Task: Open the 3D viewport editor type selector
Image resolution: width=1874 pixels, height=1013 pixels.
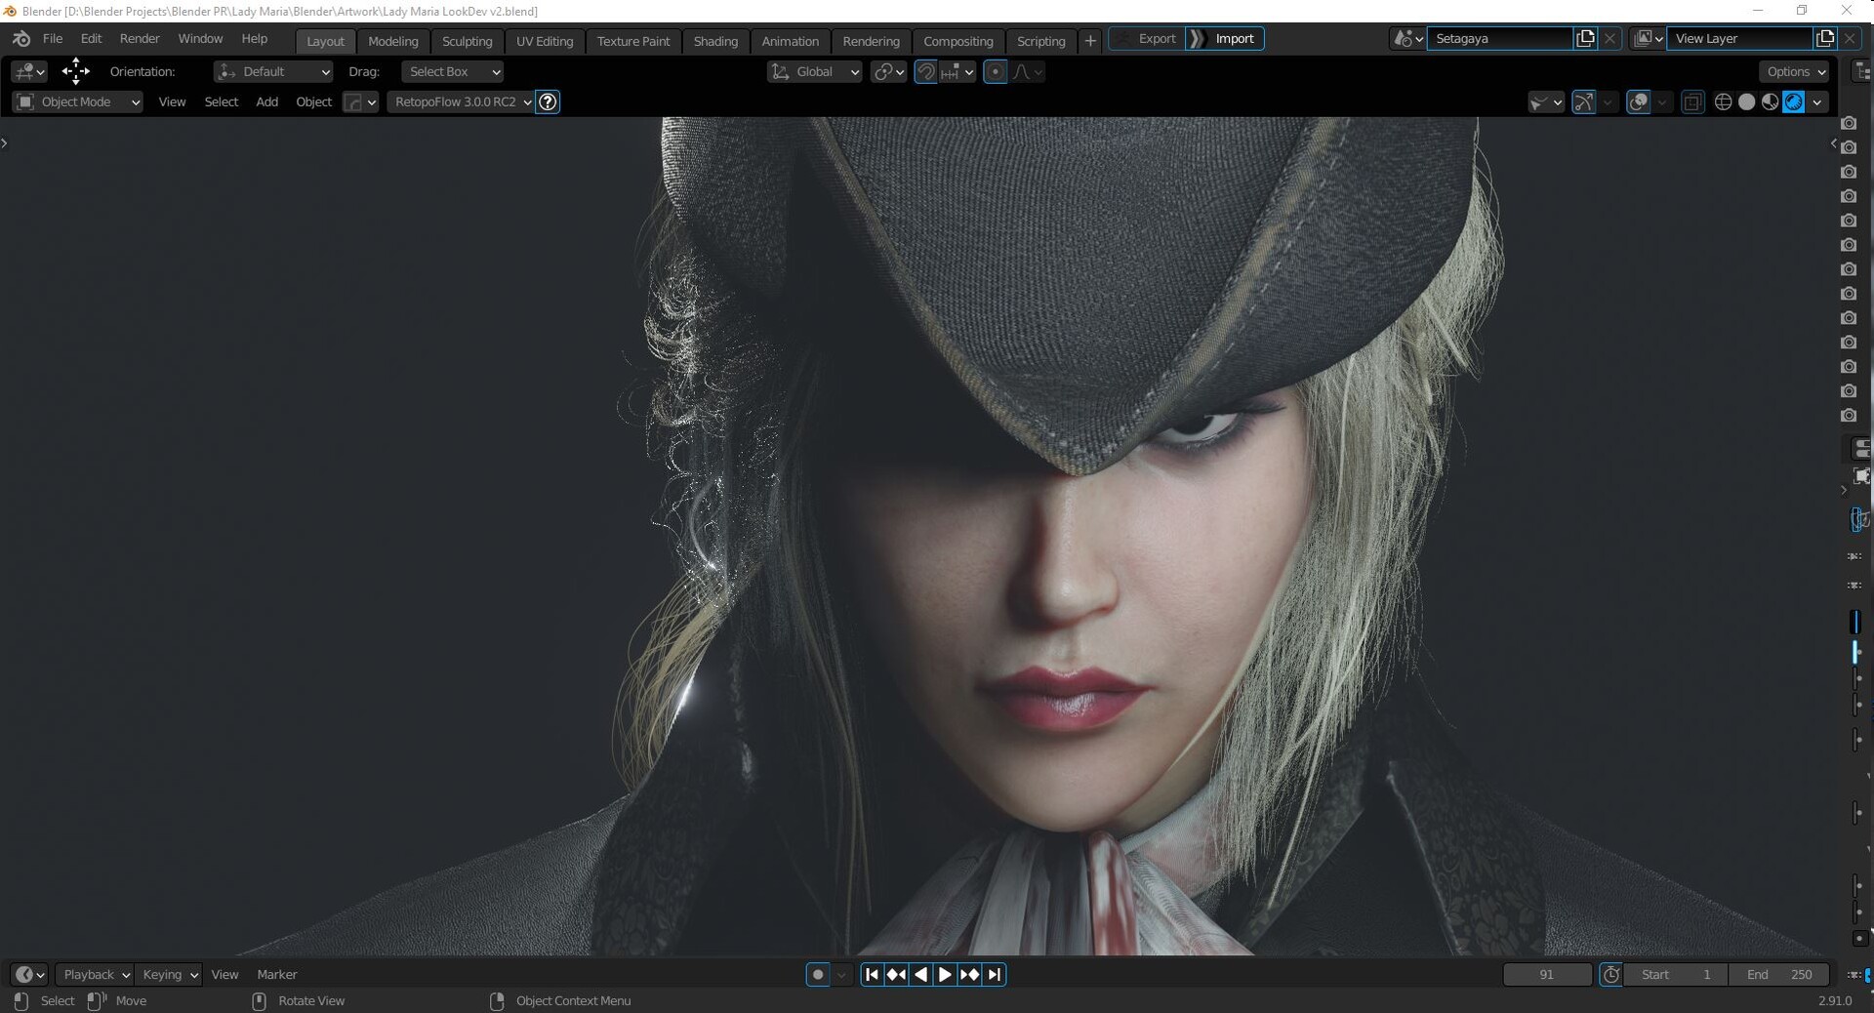Action: point(28,71)
